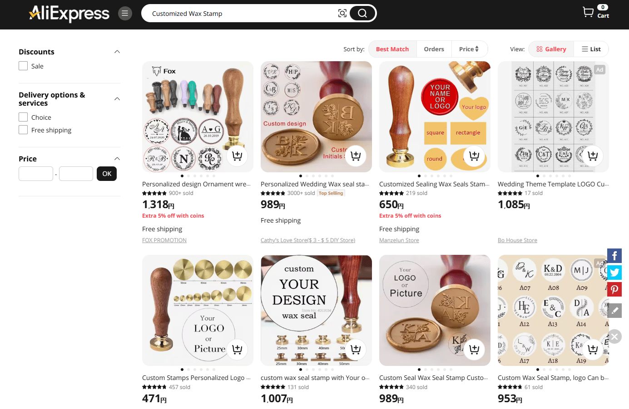This screenshot has width=629, height=409.
Task: Add the Fox wax stamp to cart
Action: click(237, 156)
